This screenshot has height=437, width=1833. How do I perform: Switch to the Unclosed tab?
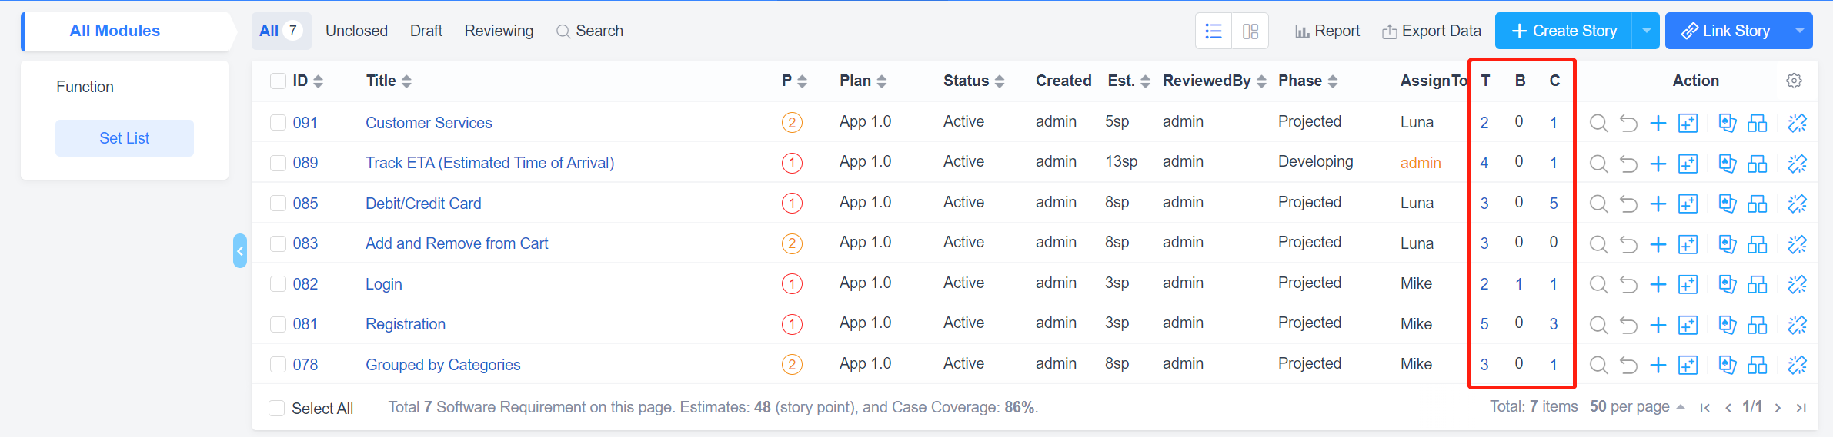[356, 31]
